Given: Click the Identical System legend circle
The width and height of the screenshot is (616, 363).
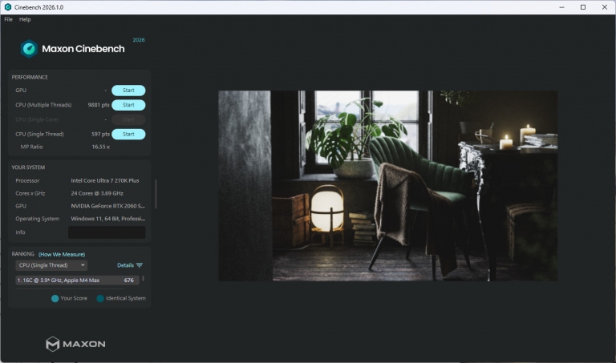Looking at the screenshot, I should [100, 298].
